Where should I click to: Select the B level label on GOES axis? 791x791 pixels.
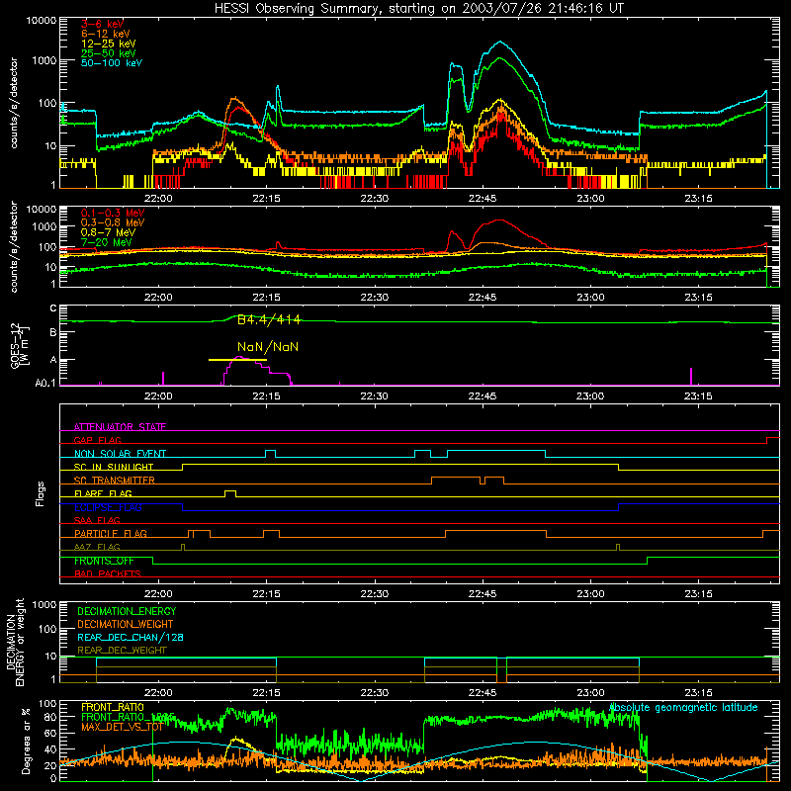(x=53, y=333)
